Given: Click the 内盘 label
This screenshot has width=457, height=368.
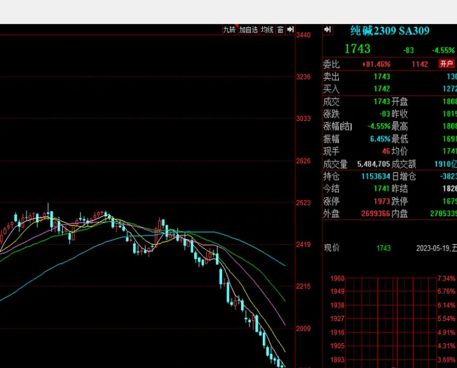Looking at the screenshot, I should tap(400, 214).
